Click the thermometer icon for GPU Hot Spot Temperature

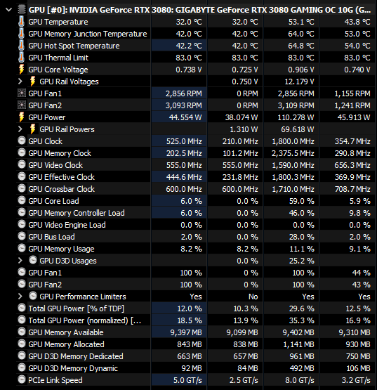tap(21, 46)
